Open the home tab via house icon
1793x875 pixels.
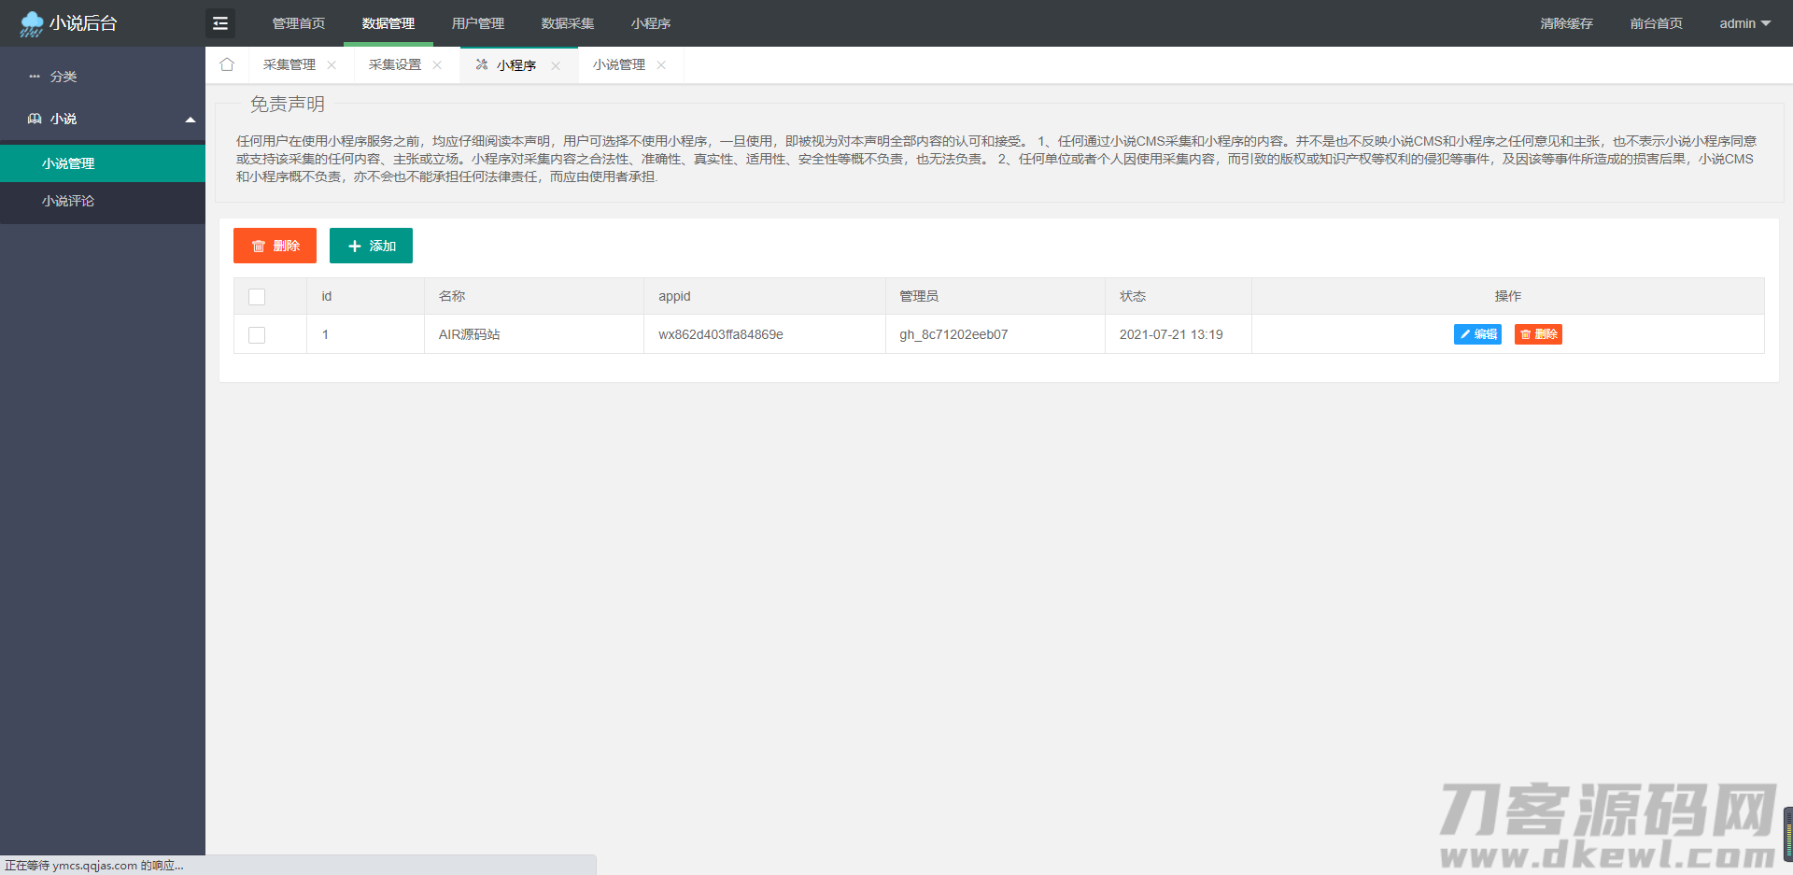tap(227, 64)
